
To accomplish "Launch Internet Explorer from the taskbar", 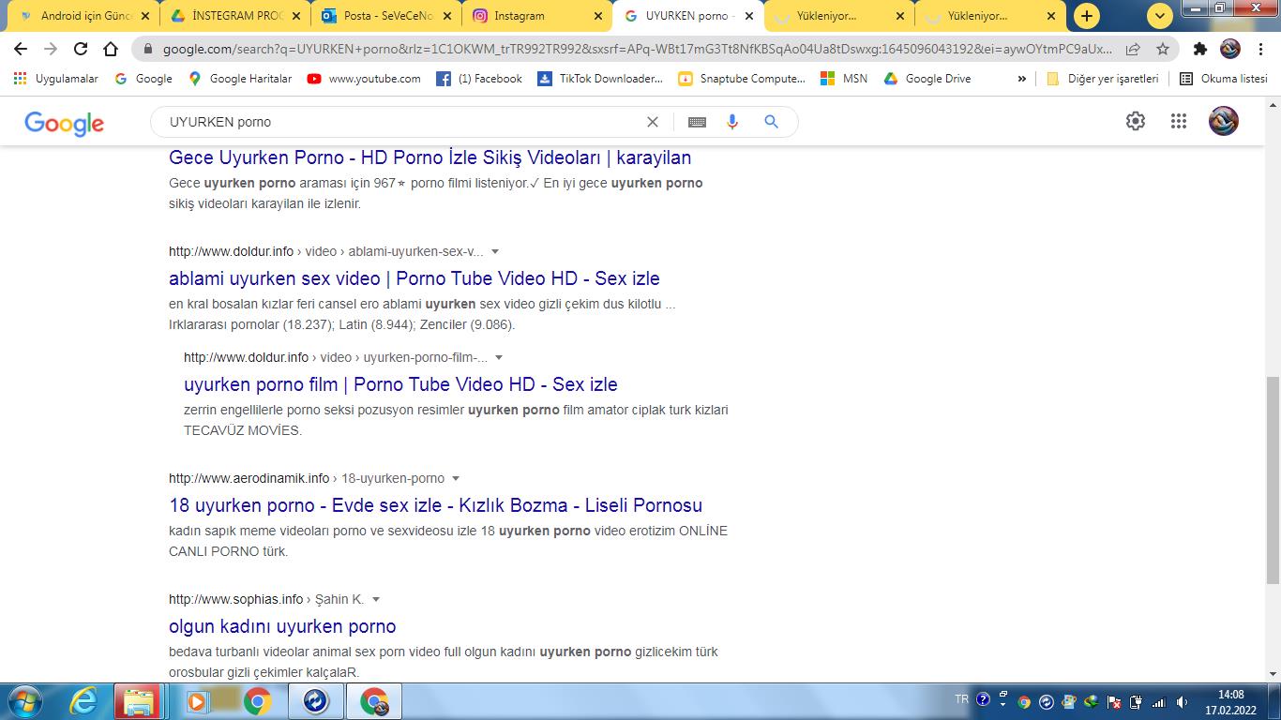I will [84, 701].
